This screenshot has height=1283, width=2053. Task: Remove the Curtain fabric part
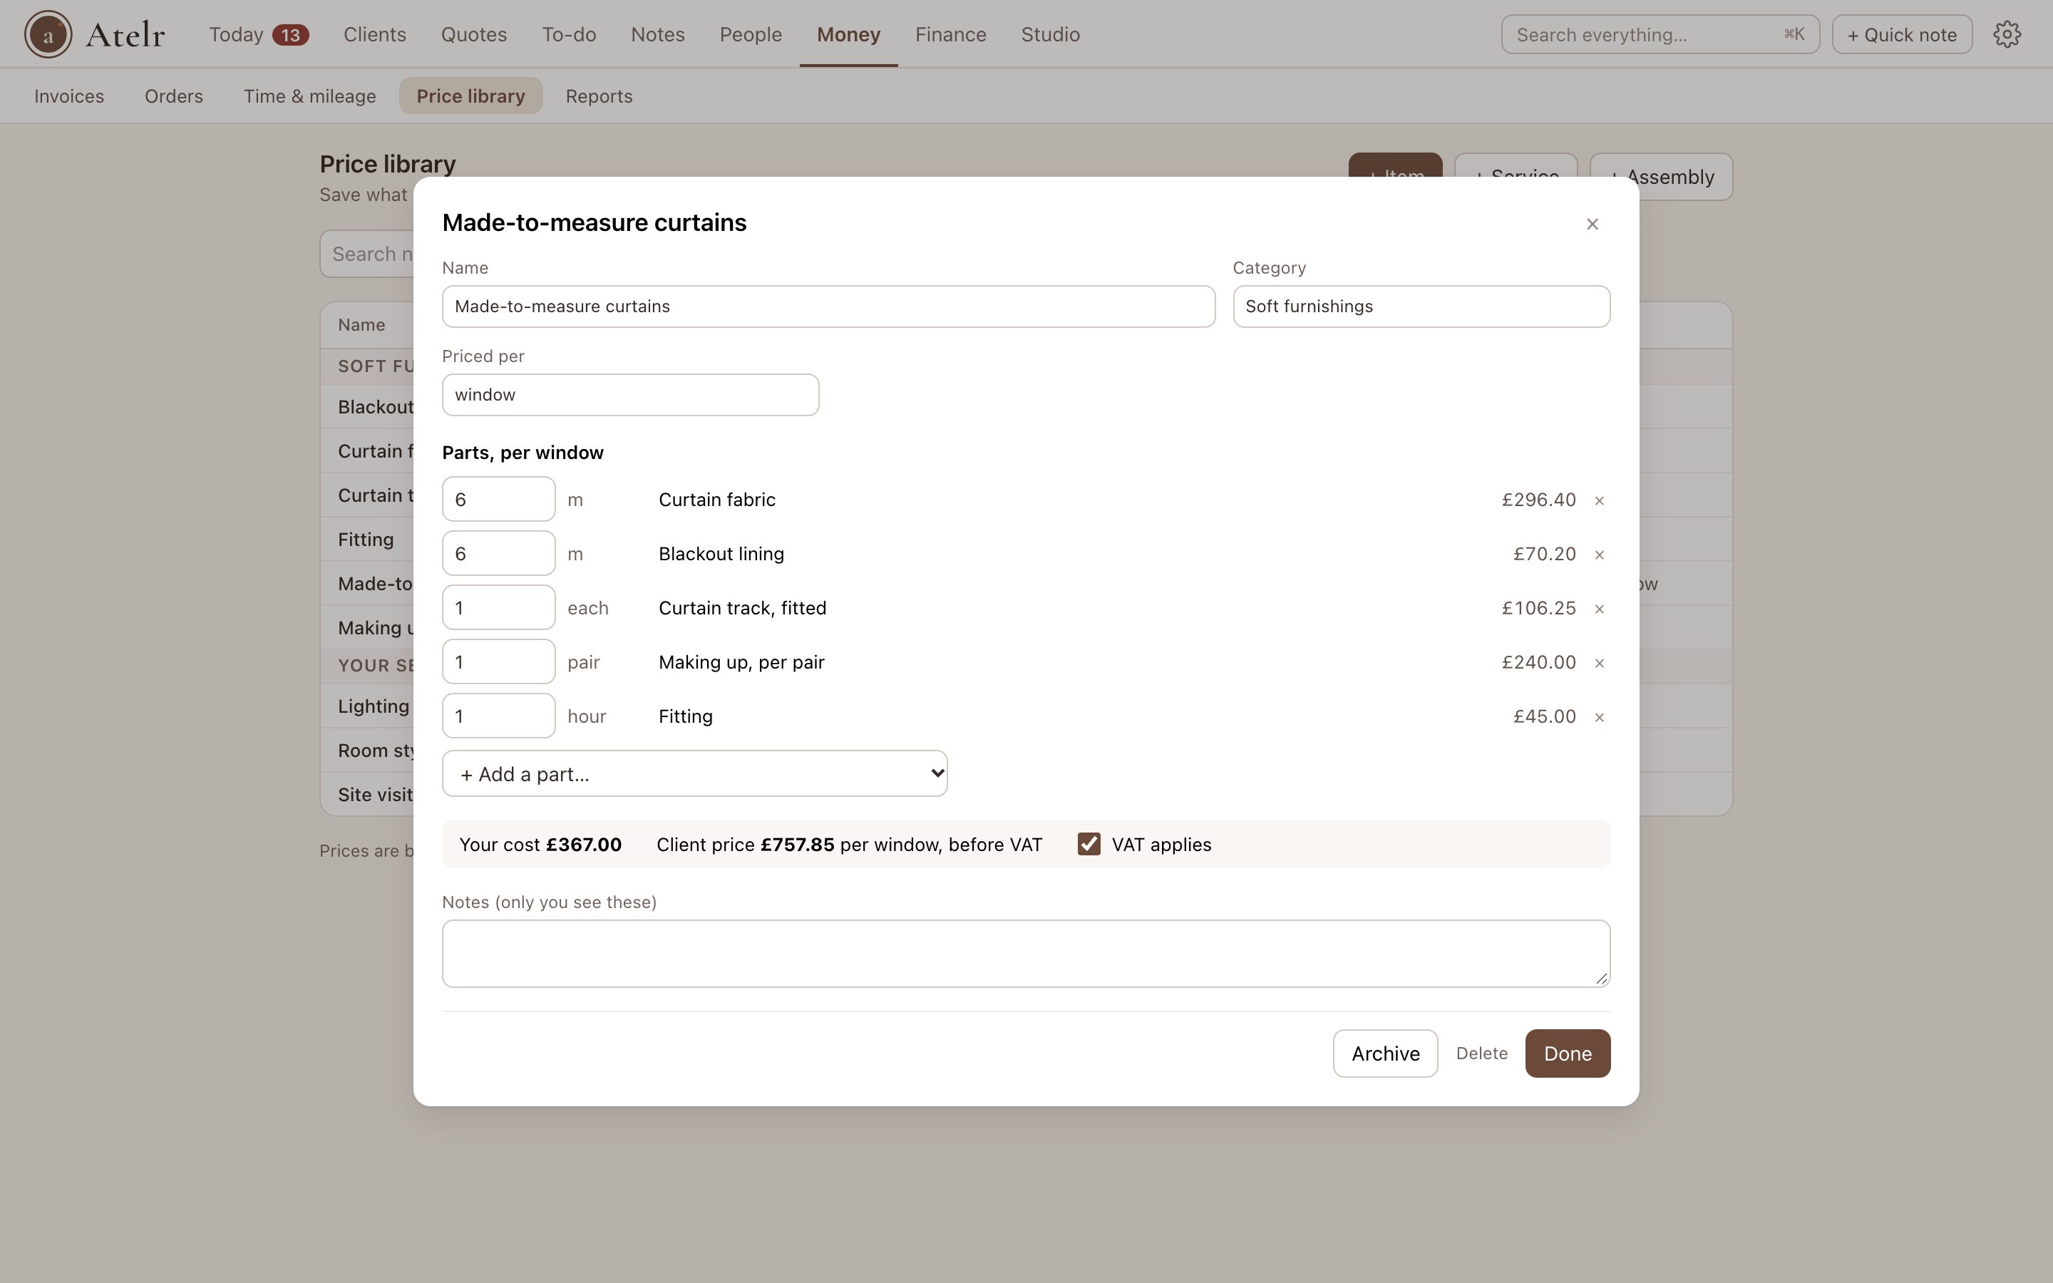(x=1599, y=500)
